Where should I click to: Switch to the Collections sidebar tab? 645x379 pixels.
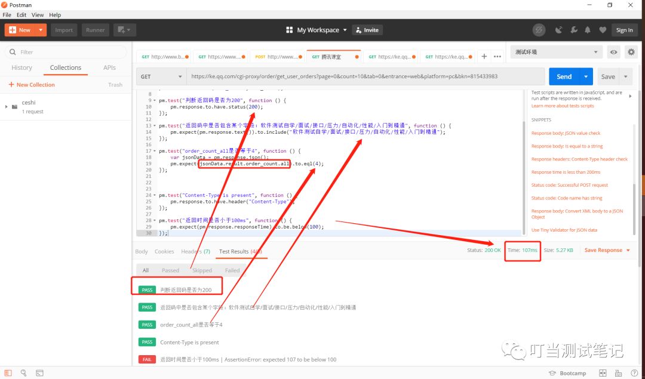pos(66,67)
